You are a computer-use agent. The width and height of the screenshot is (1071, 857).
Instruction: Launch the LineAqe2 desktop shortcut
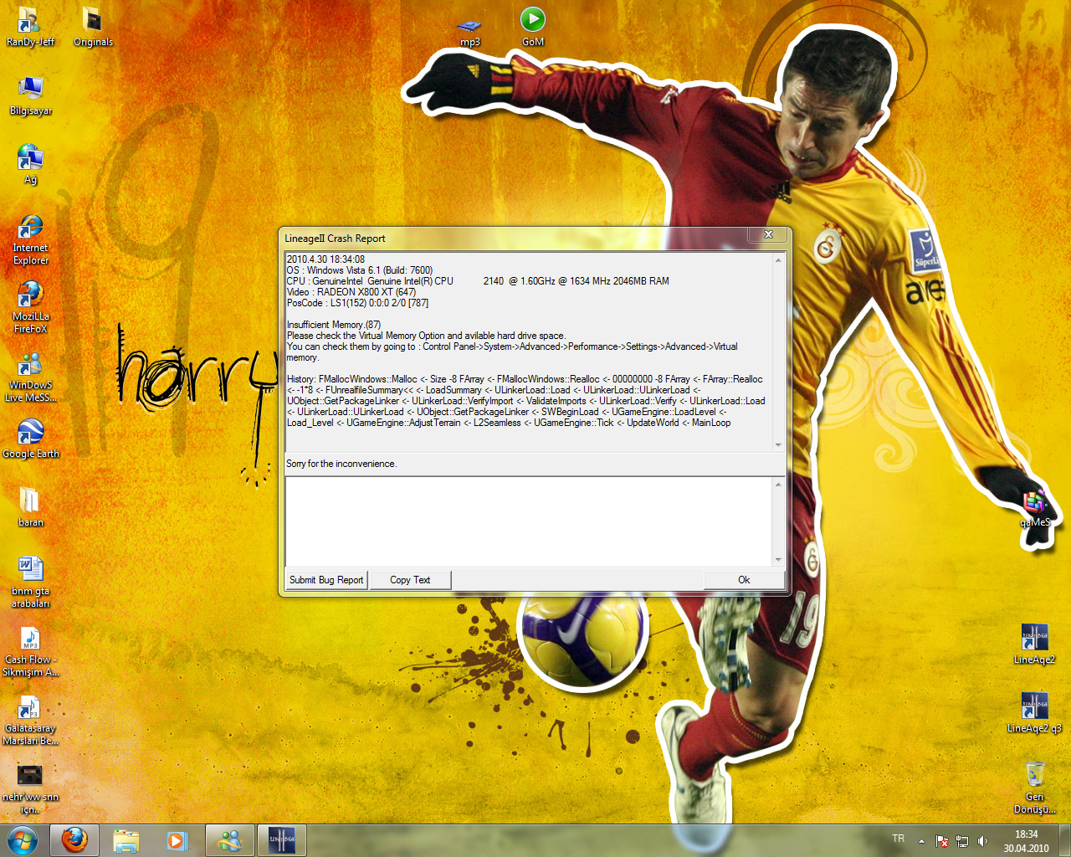1034,644
